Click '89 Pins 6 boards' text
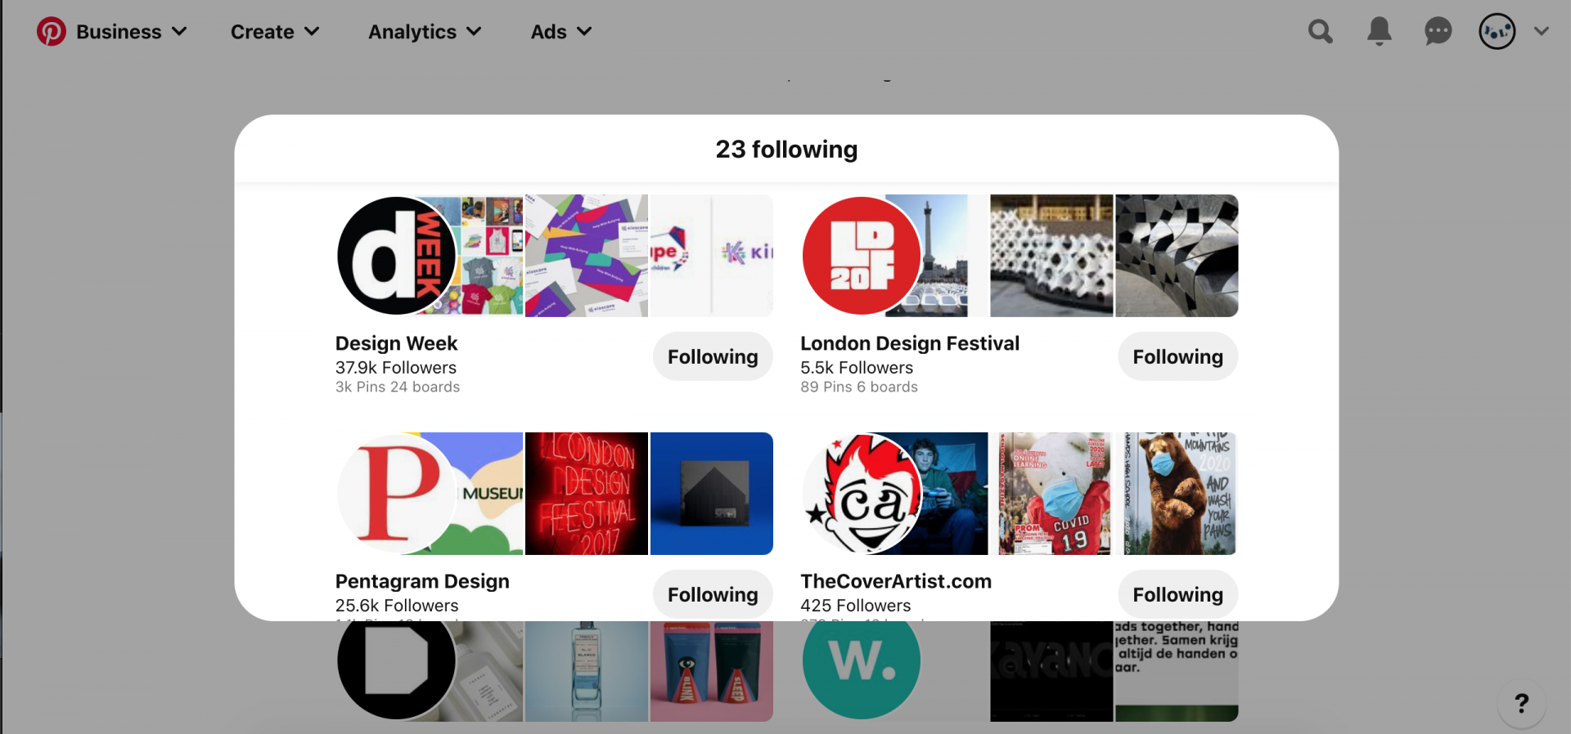Image resolution: width=1571 pixels, height=734 pixels. (859, 387)
